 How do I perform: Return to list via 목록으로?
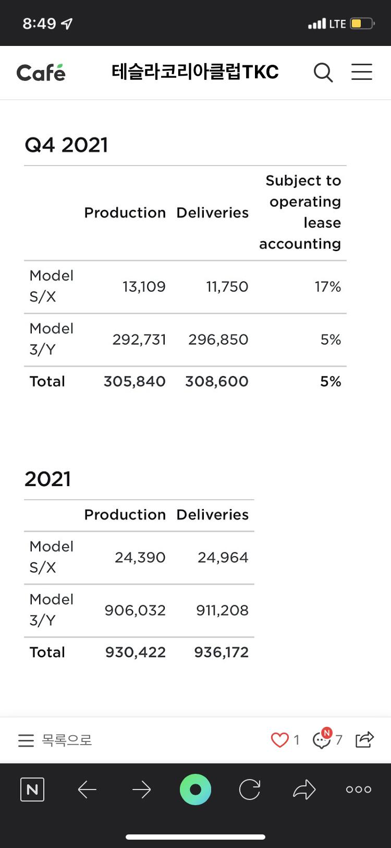pyautogui.click(x=55, y=740)
